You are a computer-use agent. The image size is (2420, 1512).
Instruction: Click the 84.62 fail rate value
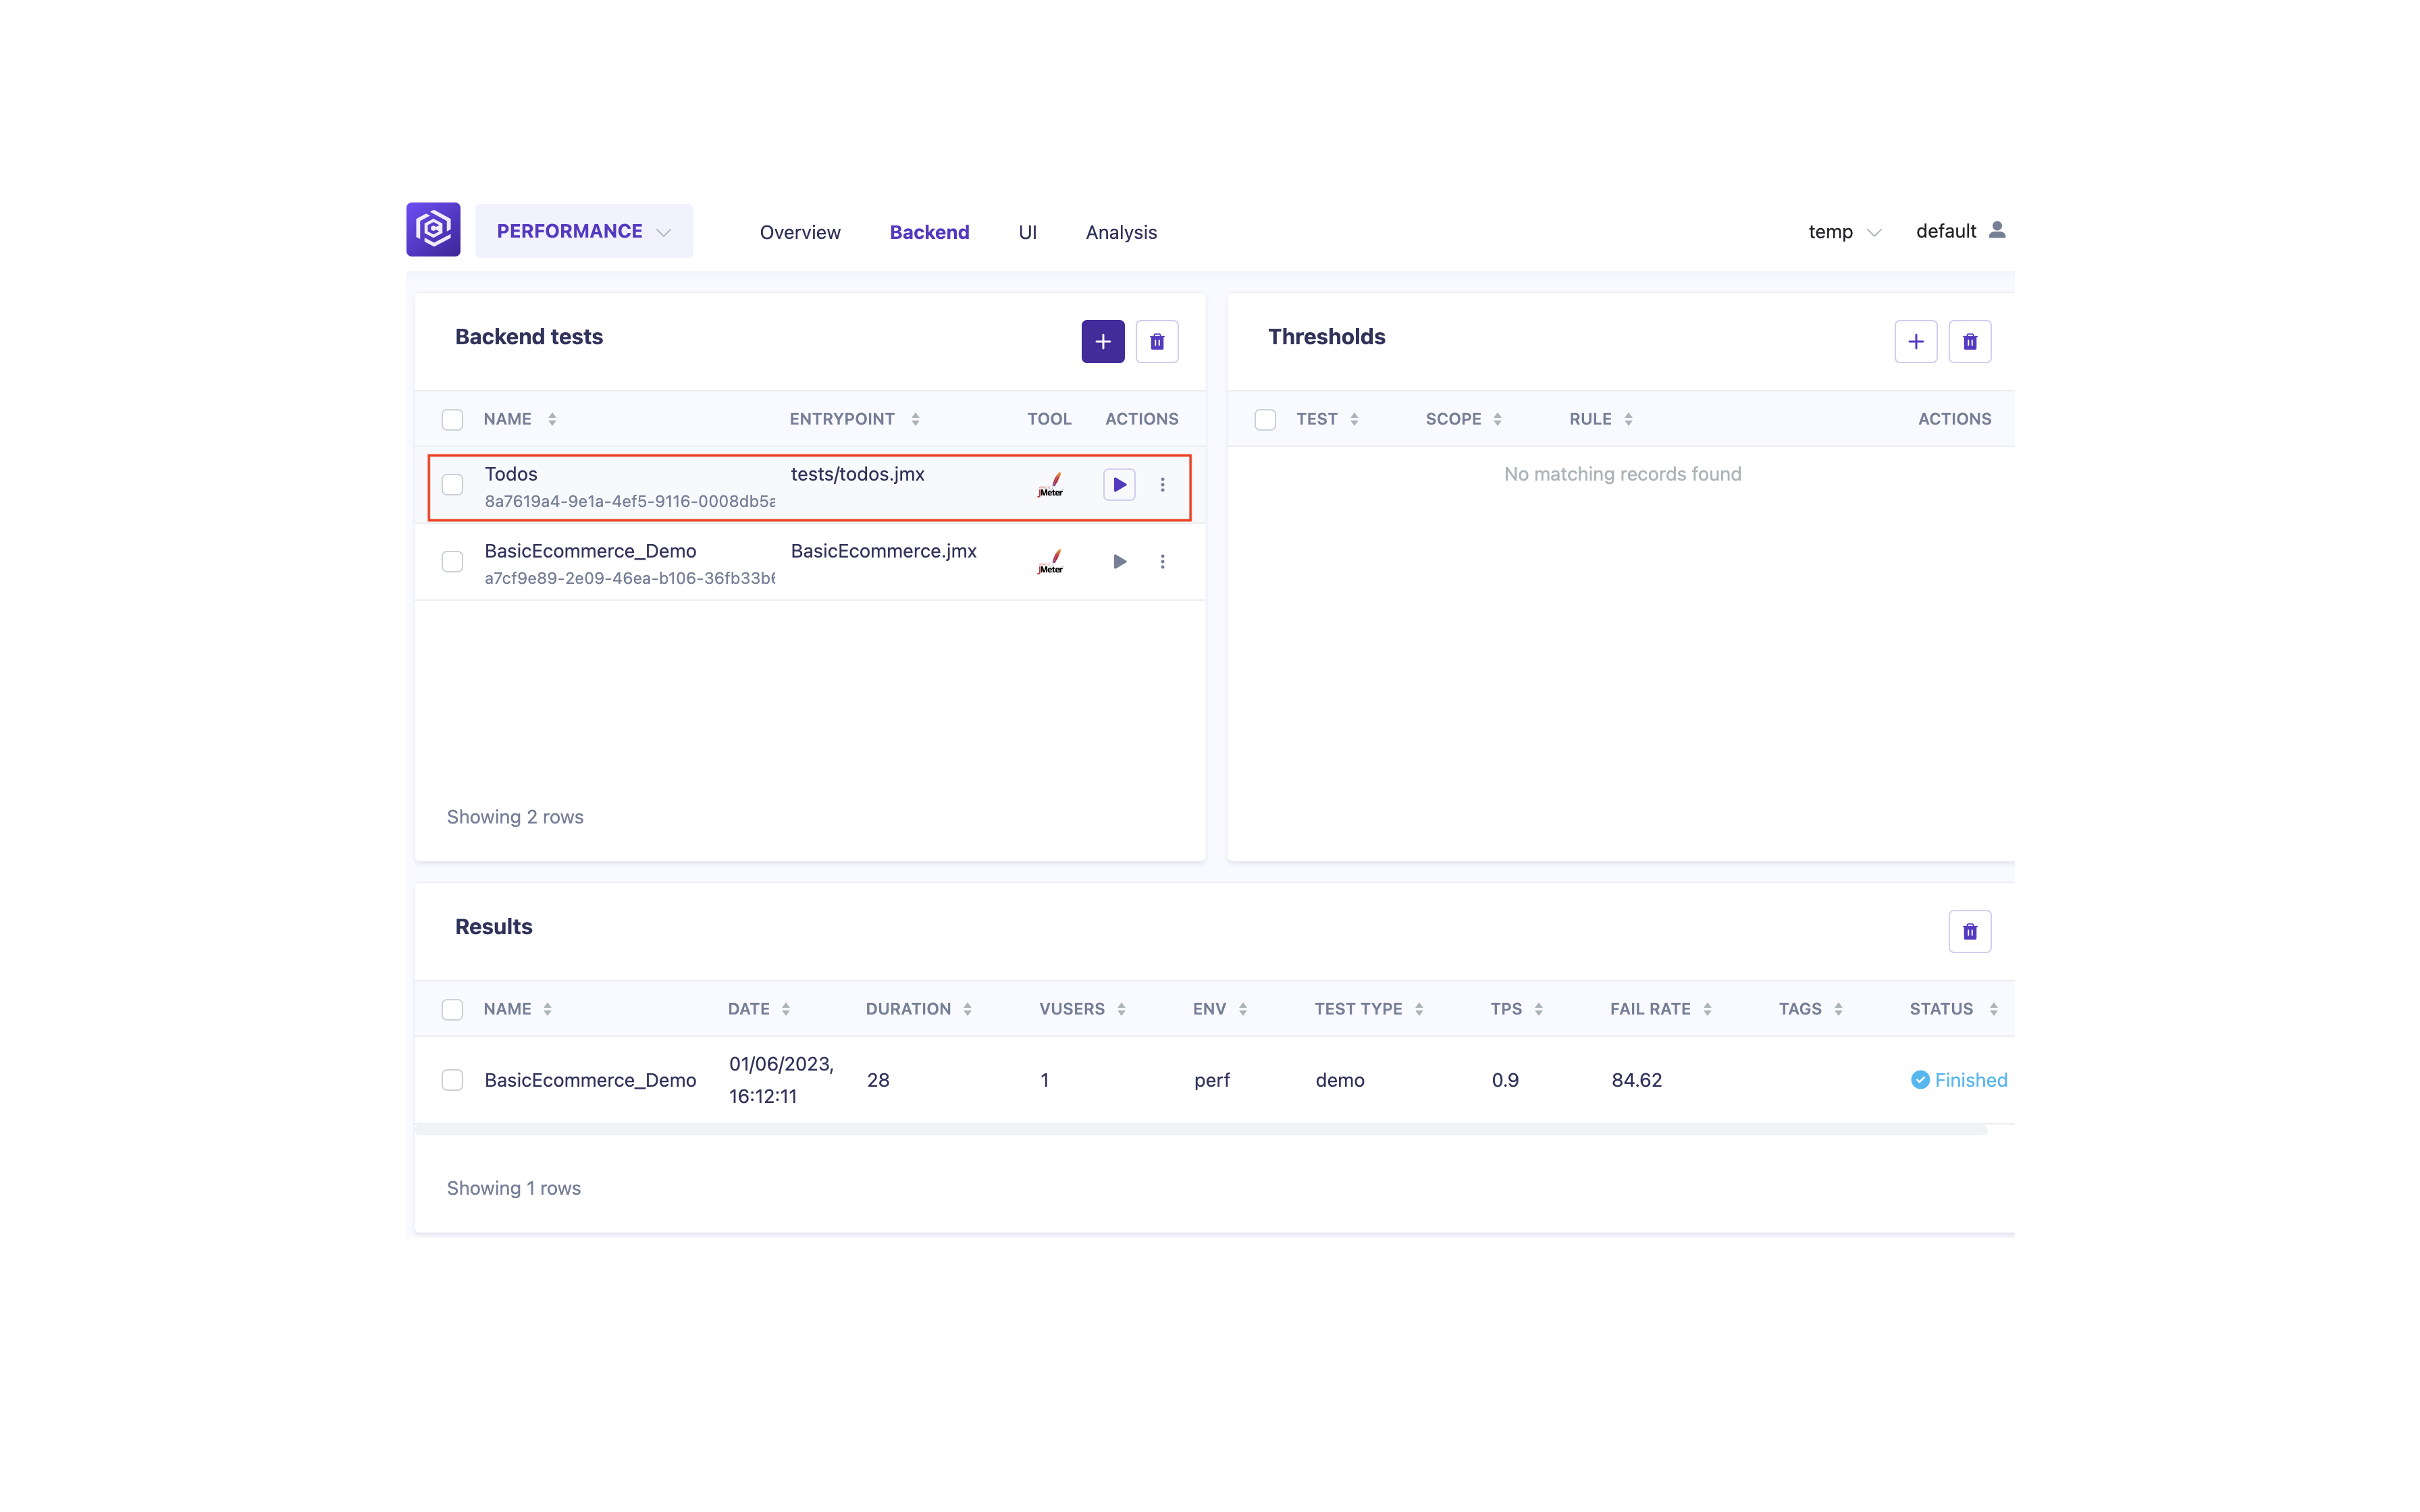pyautogui.click(x=1636, y=1080)
